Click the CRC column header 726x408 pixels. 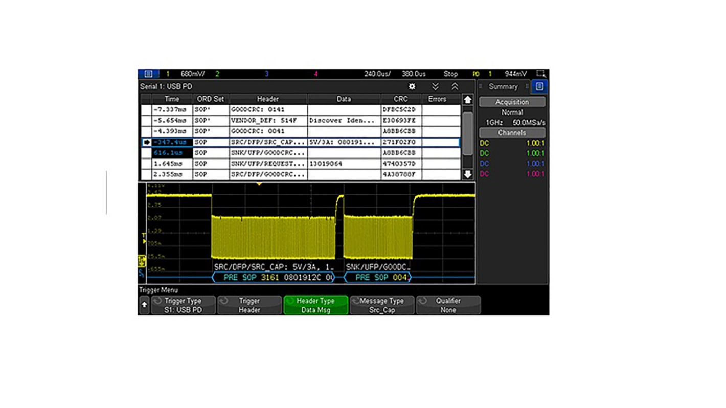pyautogui.click(x=401, y=99)
